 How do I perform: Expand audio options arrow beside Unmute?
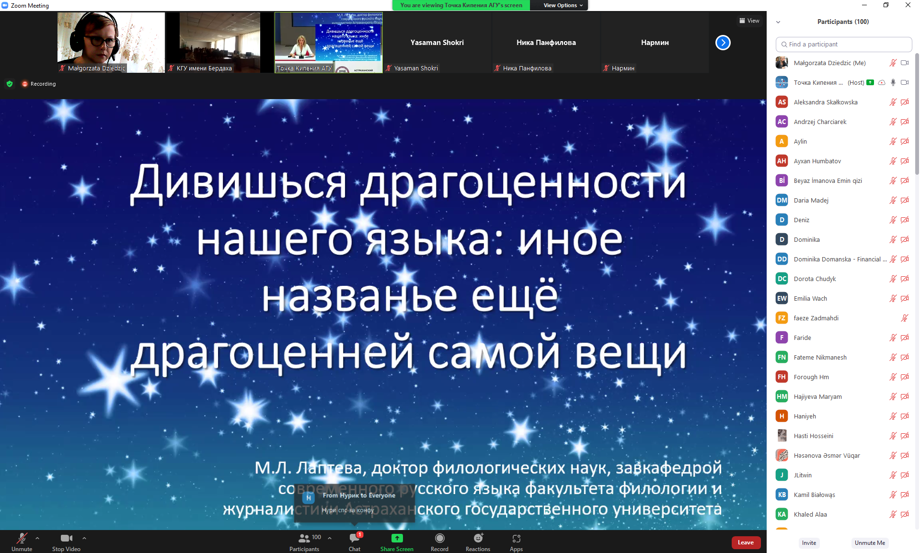click(37, 538)
